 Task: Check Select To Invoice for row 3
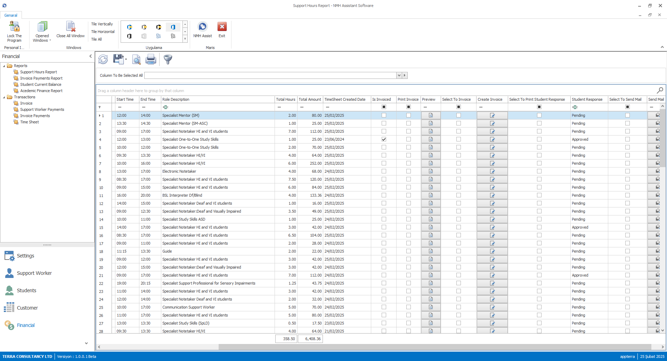tap(458, 131)
